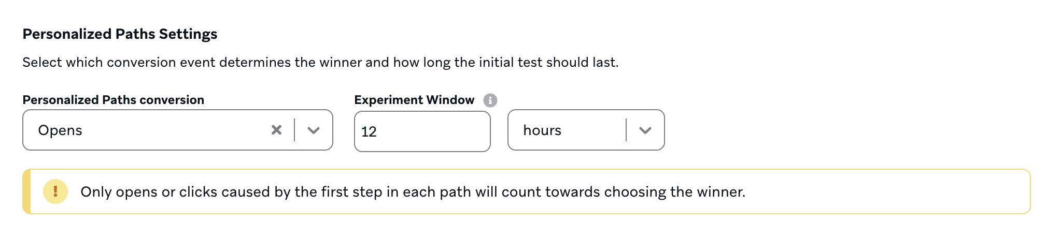Image resolution: width=1046 pixels, height=237 pixels.
Task: Click empty area of the warning banner
Action: (886, 191)
